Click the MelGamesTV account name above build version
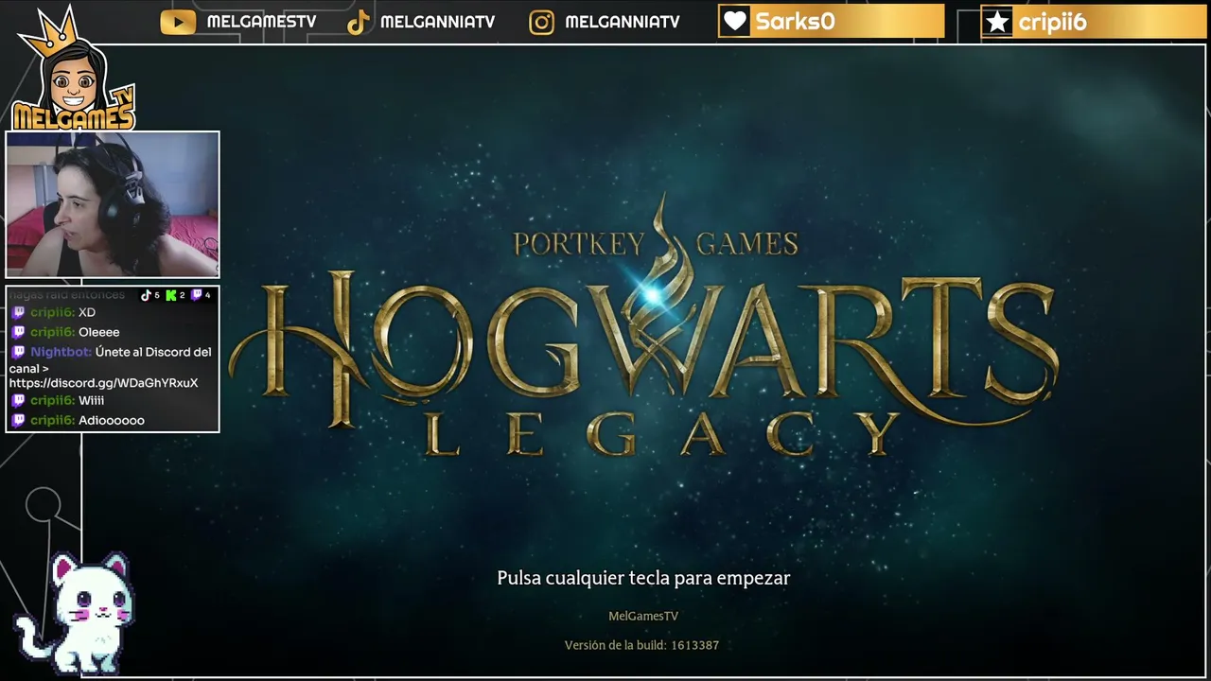The image size is (1211, 681). tap(643, 616)
